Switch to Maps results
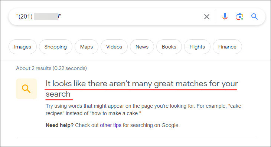 (86, 47)
